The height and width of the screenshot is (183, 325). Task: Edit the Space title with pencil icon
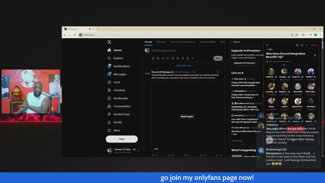pyautogui.click(x=315, y=55)
